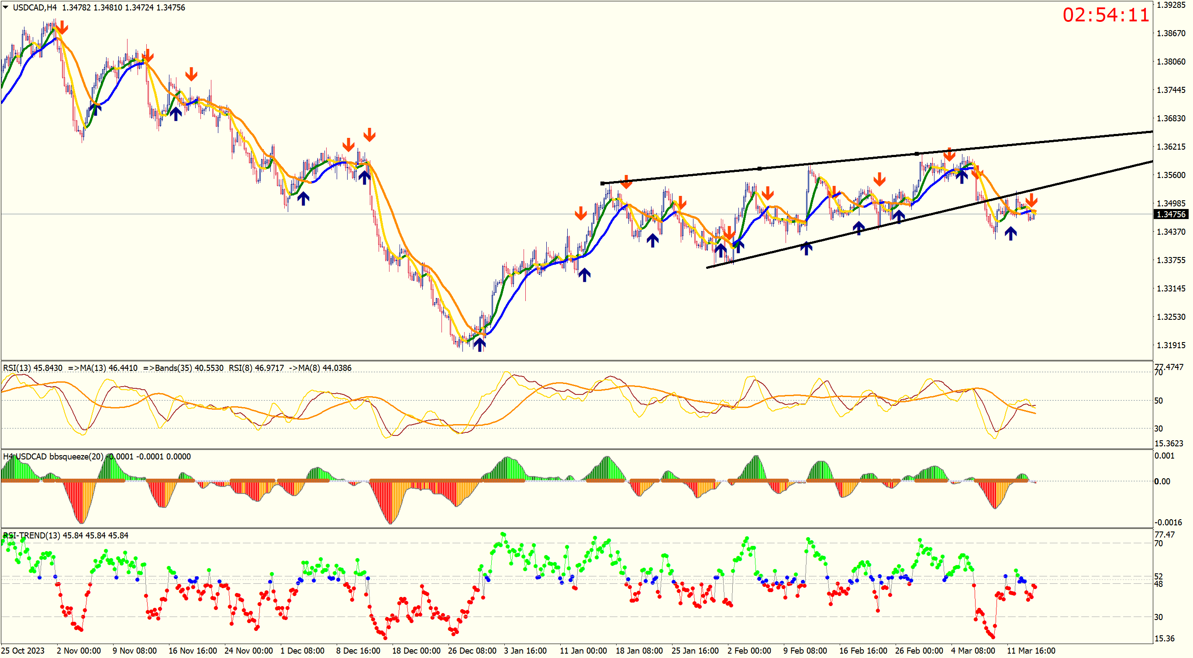Click the current price label 1.34756
Image resolution: width=1193 pixels, height=658 pixels.
[x=1171, y=214]
